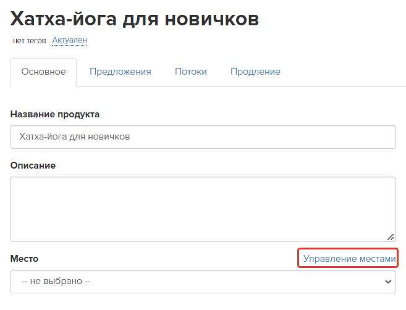The image size is (406, 310).
Task: Open the Основное tab
Action: point(43,72)
